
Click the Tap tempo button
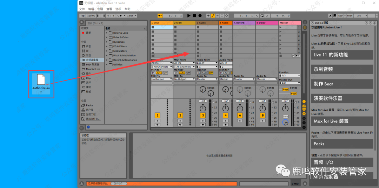(82, 16)
